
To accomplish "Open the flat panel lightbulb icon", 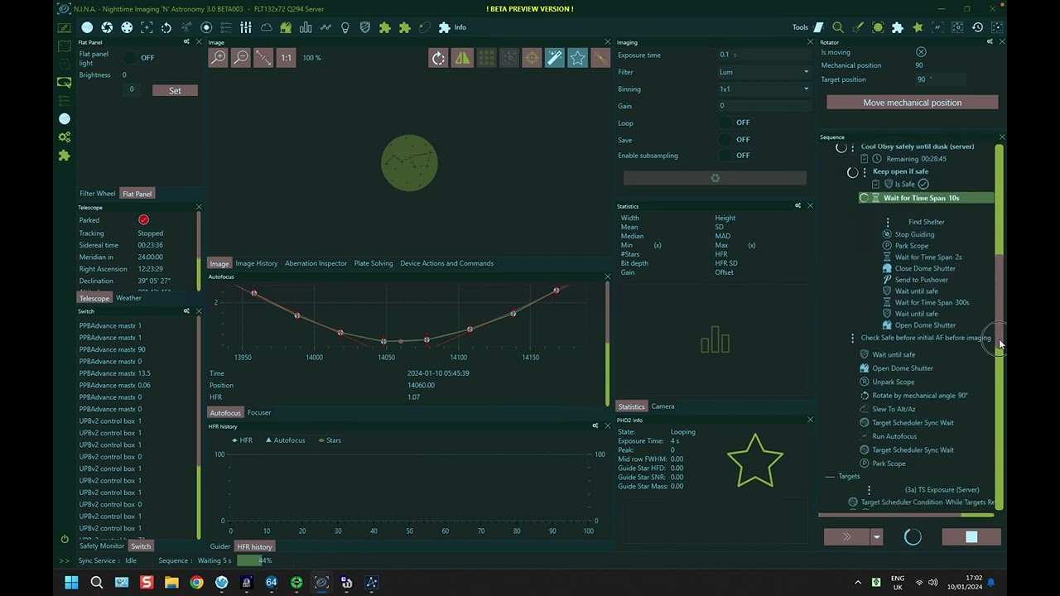I will (x=345, y=27).
